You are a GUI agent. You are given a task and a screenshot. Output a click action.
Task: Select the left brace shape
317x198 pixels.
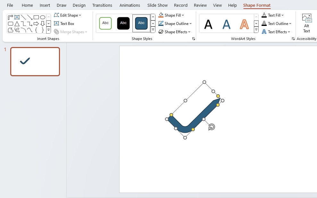[x=36, y=30]
